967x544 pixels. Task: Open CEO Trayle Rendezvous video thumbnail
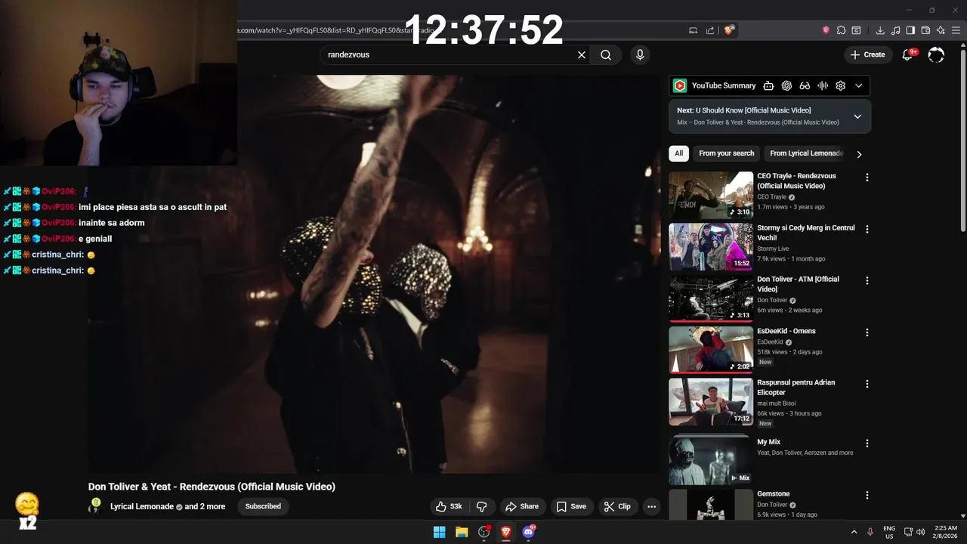point(711,195)
